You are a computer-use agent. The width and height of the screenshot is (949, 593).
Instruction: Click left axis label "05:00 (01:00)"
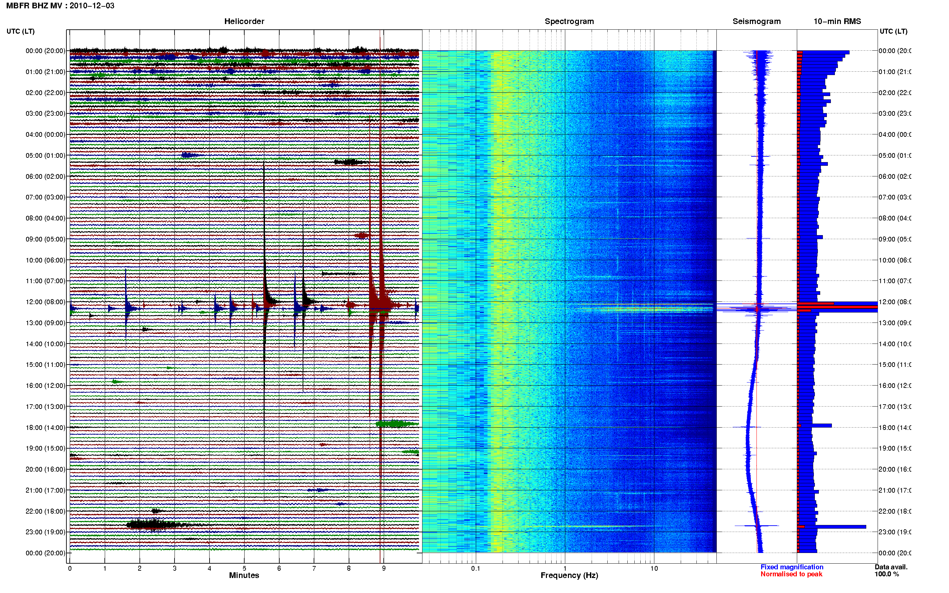click(x=45, y=155)
